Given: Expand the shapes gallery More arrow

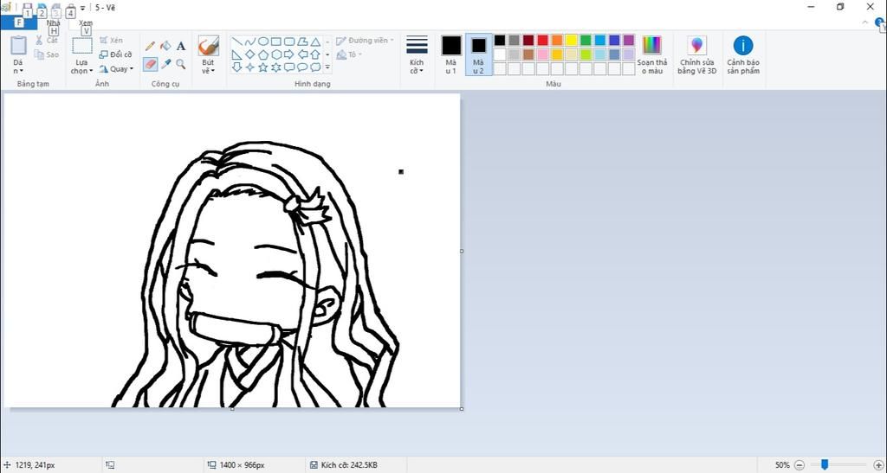Looking at the screenshot, I should click(x=327, y=67).
